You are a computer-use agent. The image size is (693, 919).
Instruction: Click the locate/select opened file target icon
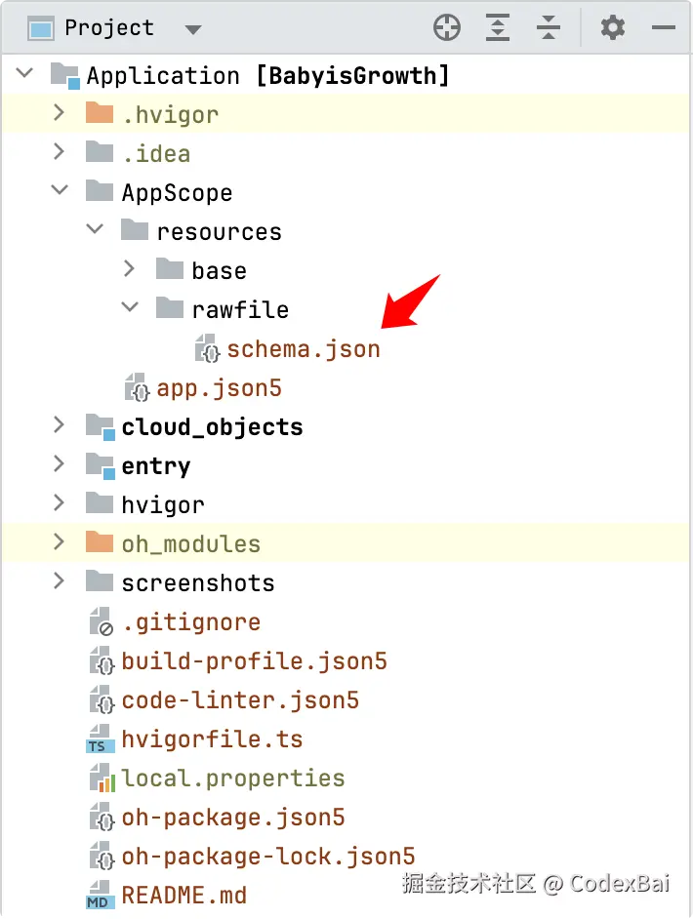pyautogui.click(x=447, y=28)
